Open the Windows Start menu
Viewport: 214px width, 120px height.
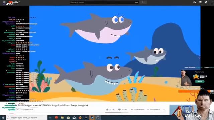click(x=3, y=118)
